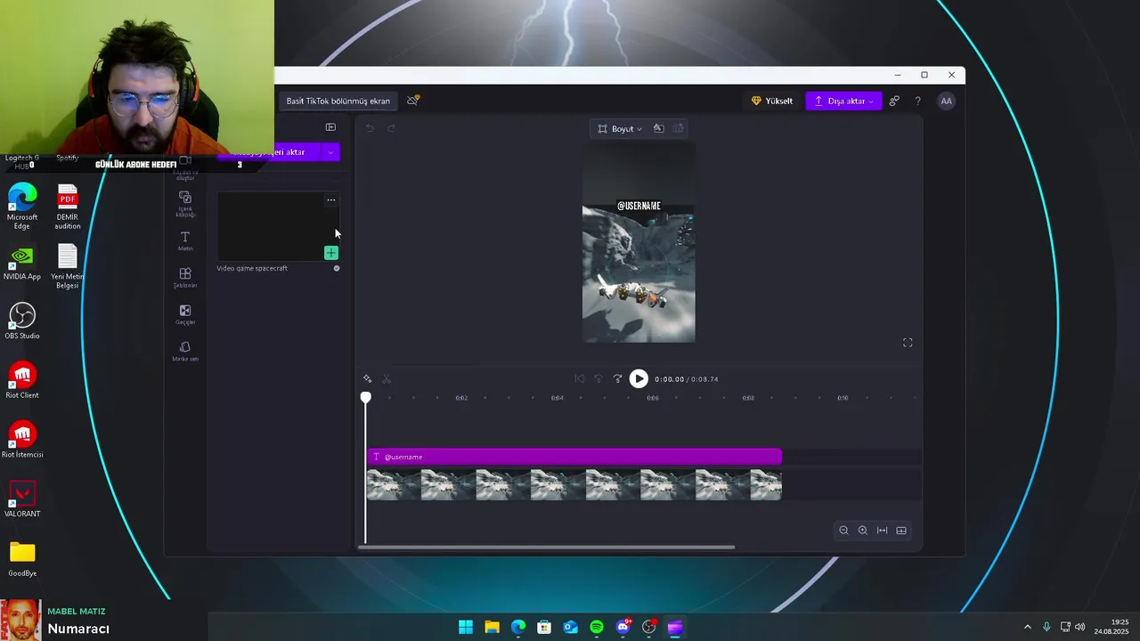Open the İçerik kitaplığı sidebar section

pos(185,204)
